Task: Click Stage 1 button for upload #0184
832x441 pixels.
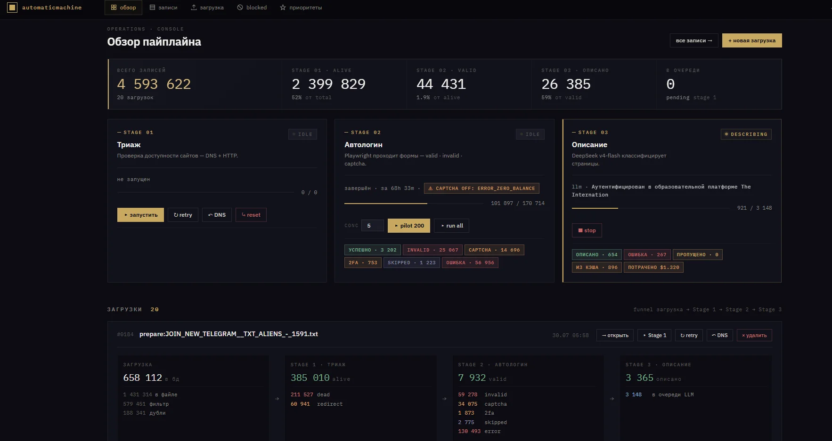Action: click(x=655, y=335)
